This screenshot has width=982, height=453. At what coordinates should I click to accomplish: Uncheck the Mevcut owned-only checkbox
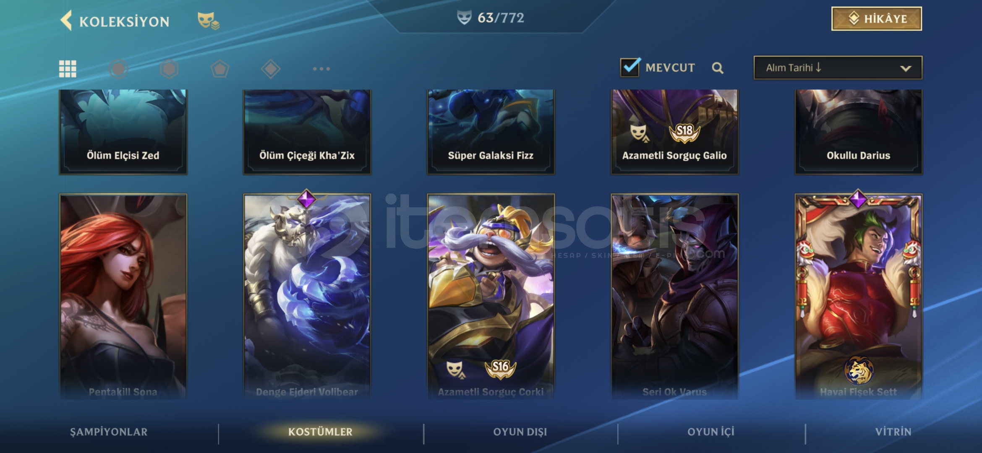click(630, 67)
